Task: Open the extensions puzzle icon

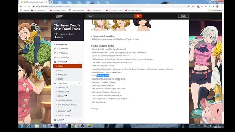Action: coord(213,7)
